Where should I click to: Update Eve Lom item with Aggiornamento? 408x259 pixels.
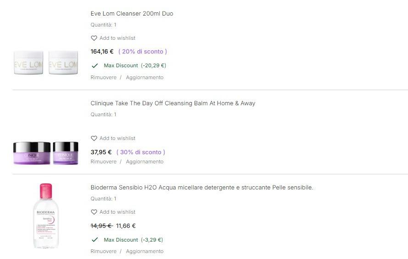(x=145, y=77)
